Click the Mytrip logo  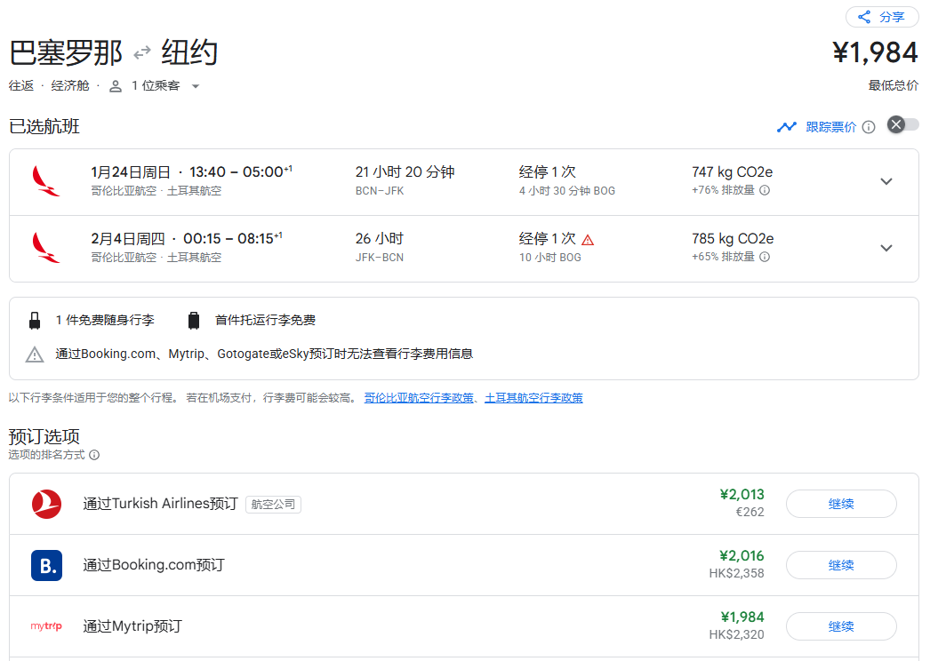coord(46,626)
